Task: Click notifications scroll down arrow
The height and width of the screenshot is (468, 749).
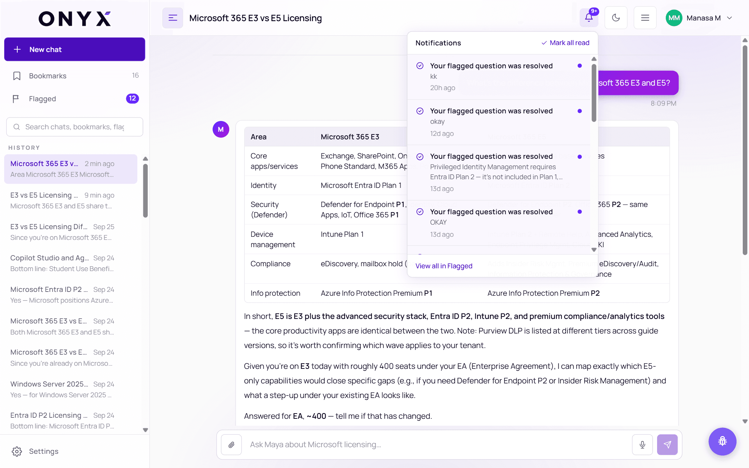Action: point(594,250)
